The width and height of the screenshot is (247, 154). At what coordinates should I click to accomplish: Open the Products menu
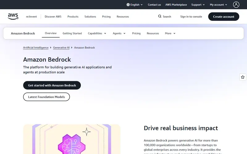(x=73, y=17)
